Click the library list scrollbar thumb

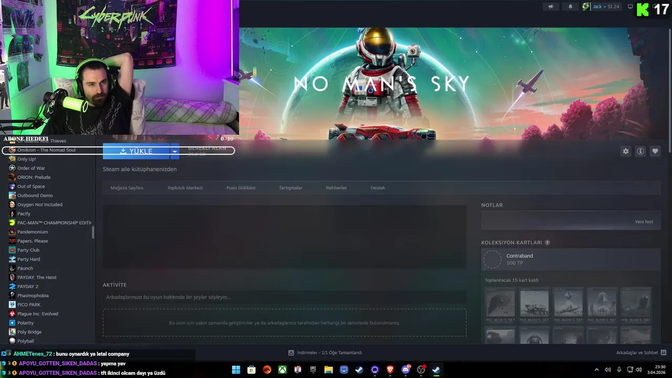pyautogui.click(x=93, y=233)
